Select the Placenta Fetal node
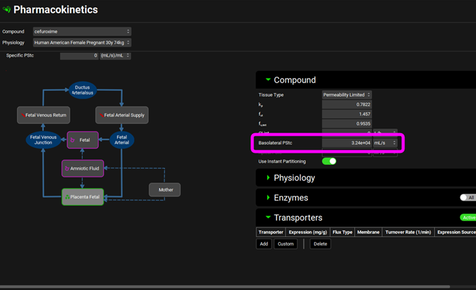Viewport: 476px width, 290px height. 83,198
